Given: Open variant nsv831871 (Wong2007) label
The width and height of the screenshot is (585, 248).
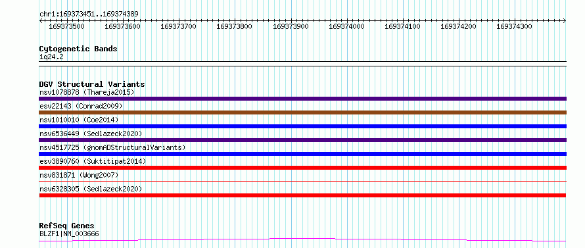Looking at the screenshot, I should pos(79,175).
